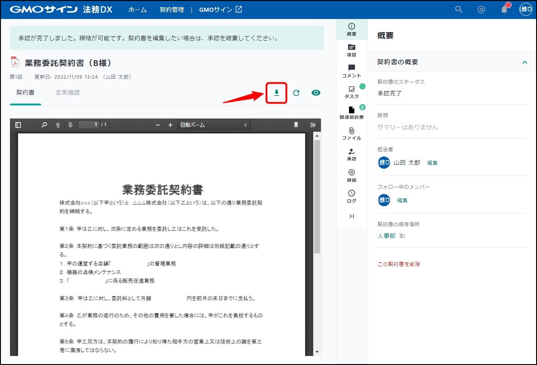Open the ログ sidebar panel
Viewport: 537px width, 365px height.
click(x=352, y=197)
